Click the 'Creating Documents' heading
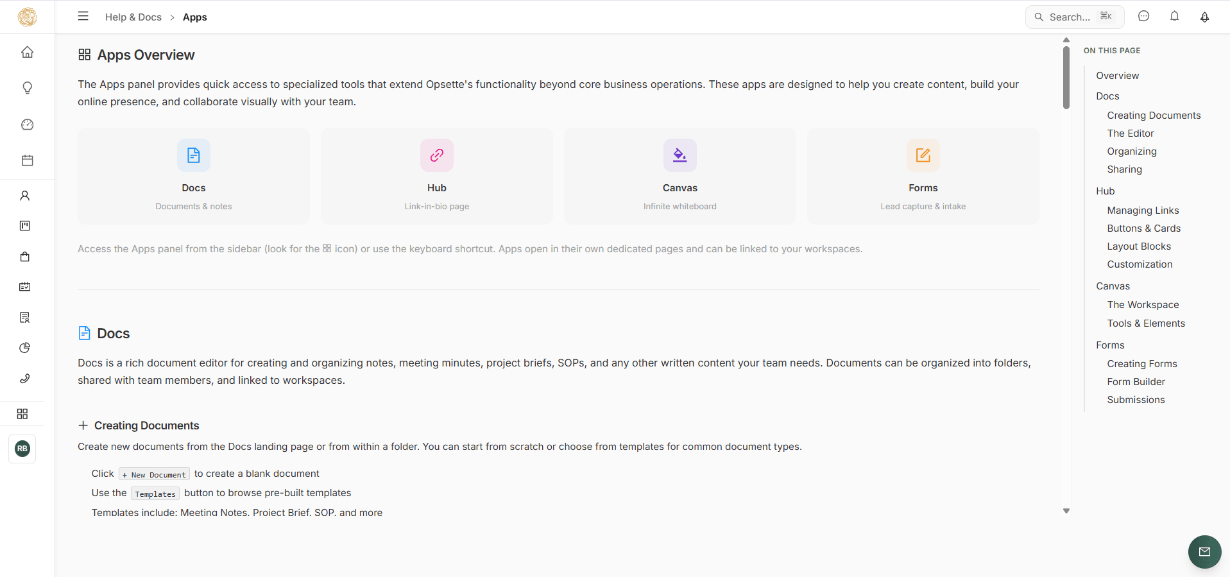 click(x=147, y=426)
